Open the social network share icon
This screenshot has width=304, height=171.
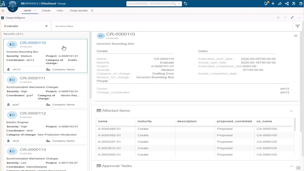(287, 3)
